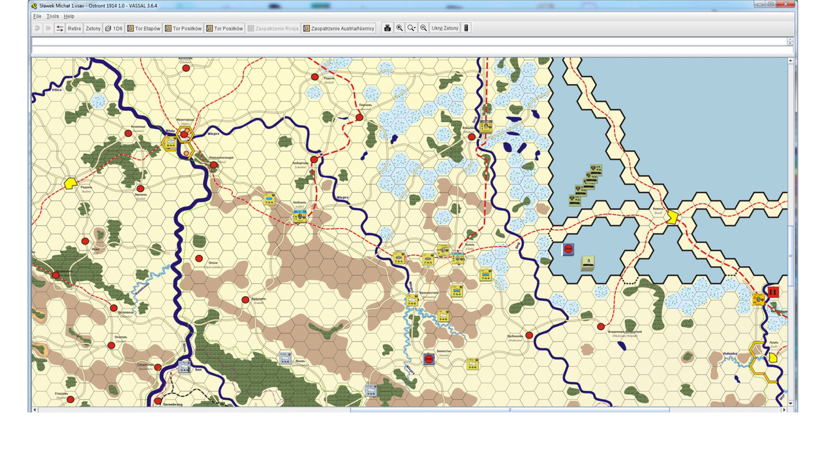Open the Tools menu
Viewport: 835px width, 456px height.
[53, 16]
